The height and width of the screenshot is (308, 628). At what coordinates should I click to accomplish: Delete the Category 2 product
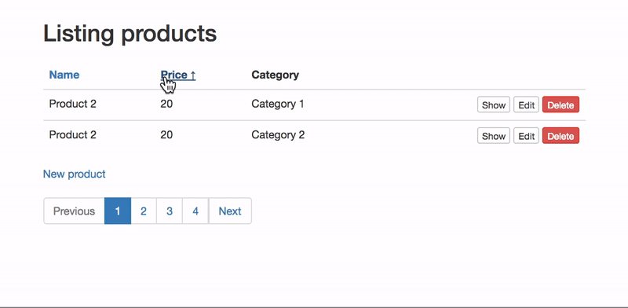click(x=560, y=136)
